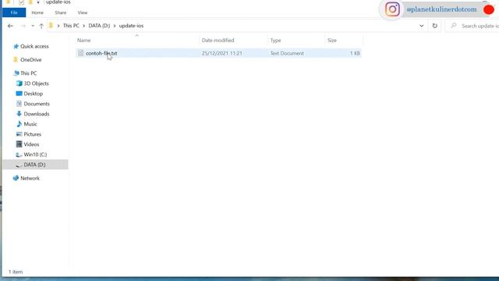Open Network in navigation pane
This screenshot has width=499, height=281.
tap(30, 178)
